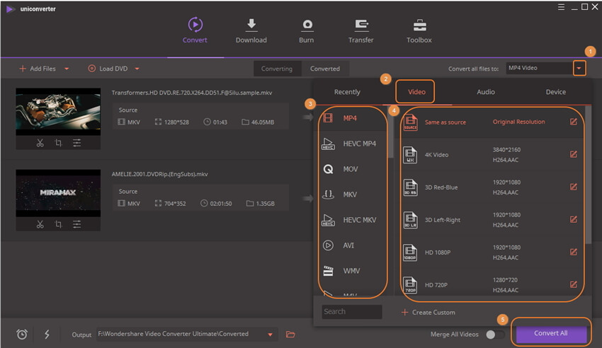This screenshot has width=602, height=348.
Task: Edit the 3D Left-Right preset
Action: (573, 219)
